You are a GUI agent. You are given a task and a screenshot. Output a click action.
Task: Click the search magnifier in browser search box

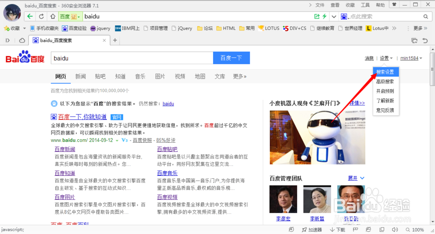425,17
